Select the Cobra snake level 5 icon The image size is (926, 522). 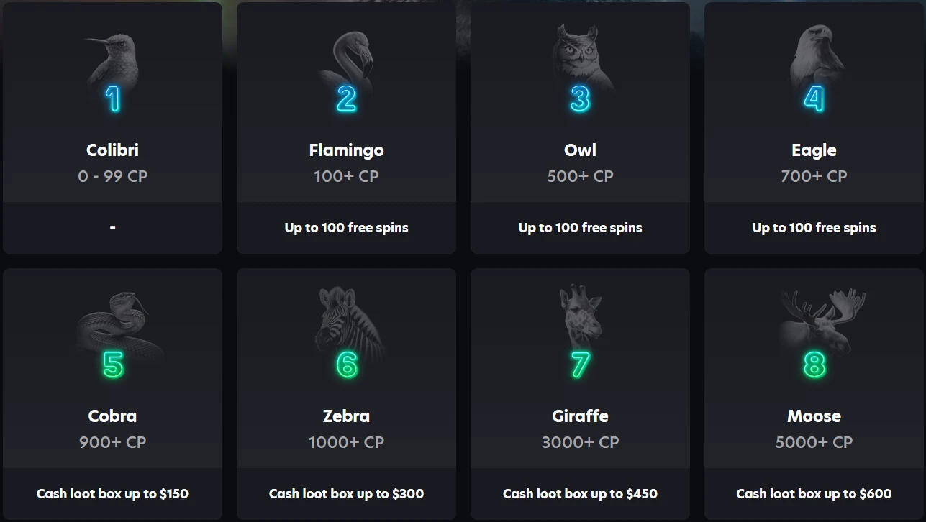tap(113, 339)
